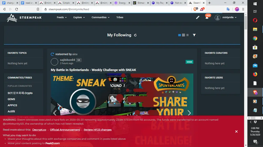Switch to the Bitmain browser tab
Viewport: 263px width, 147px height.
[x=141, y=3]
